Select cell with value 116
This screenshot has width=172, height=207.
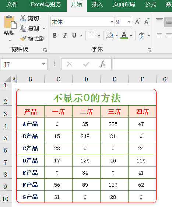tap(142, 160)
